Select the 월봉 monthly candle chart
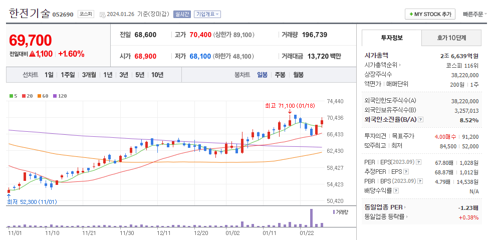Viewport: 490px width, 240px height. click(298, 75)
